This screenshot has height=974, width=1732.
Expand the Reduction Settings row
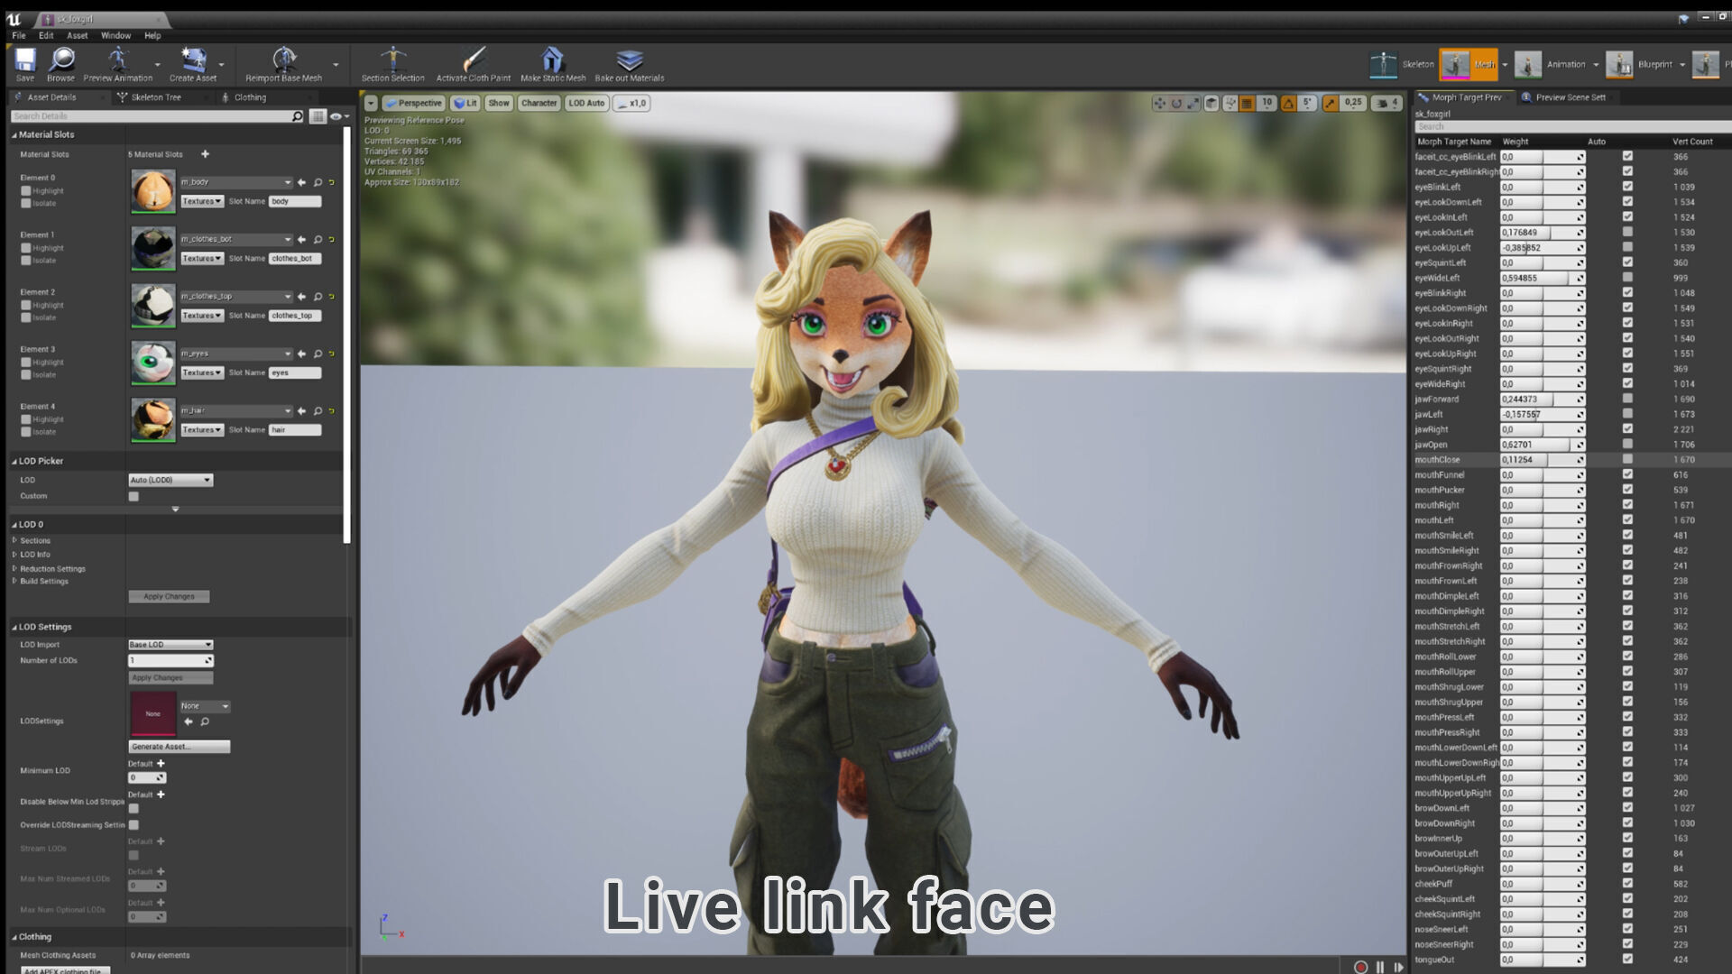coord(14,568)
